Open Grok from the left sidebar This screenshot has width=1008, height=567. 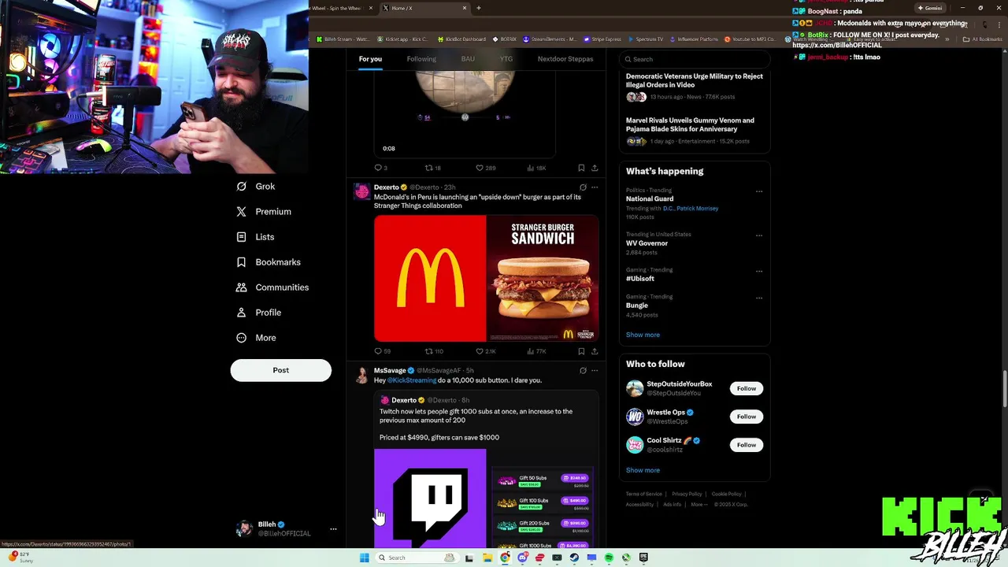point(256,187)
